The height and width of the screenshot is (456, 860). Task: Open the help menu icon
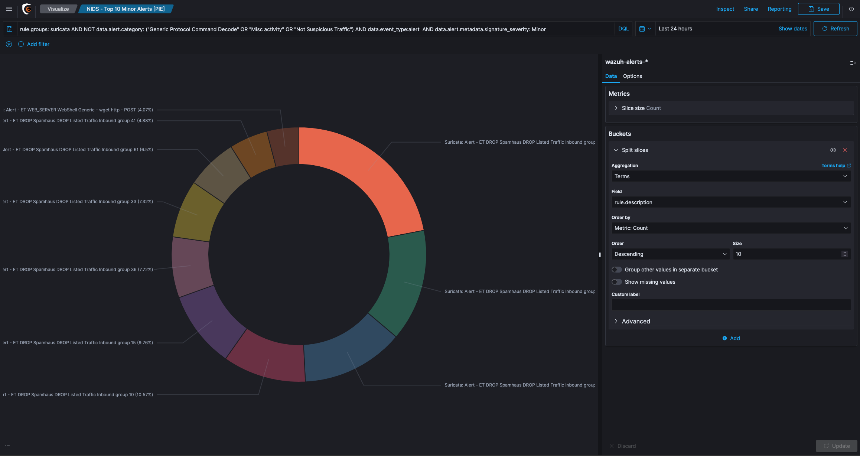pyautogui.click(x=851, y=9)
